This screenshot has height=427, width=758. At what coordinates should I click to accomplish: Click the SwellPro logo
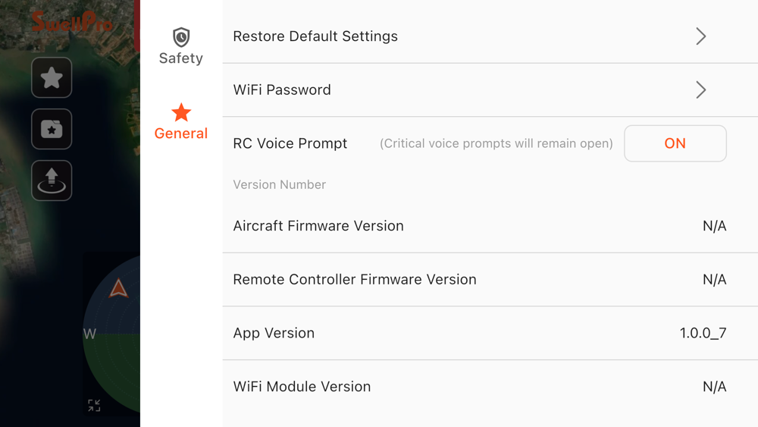[72, 21]
